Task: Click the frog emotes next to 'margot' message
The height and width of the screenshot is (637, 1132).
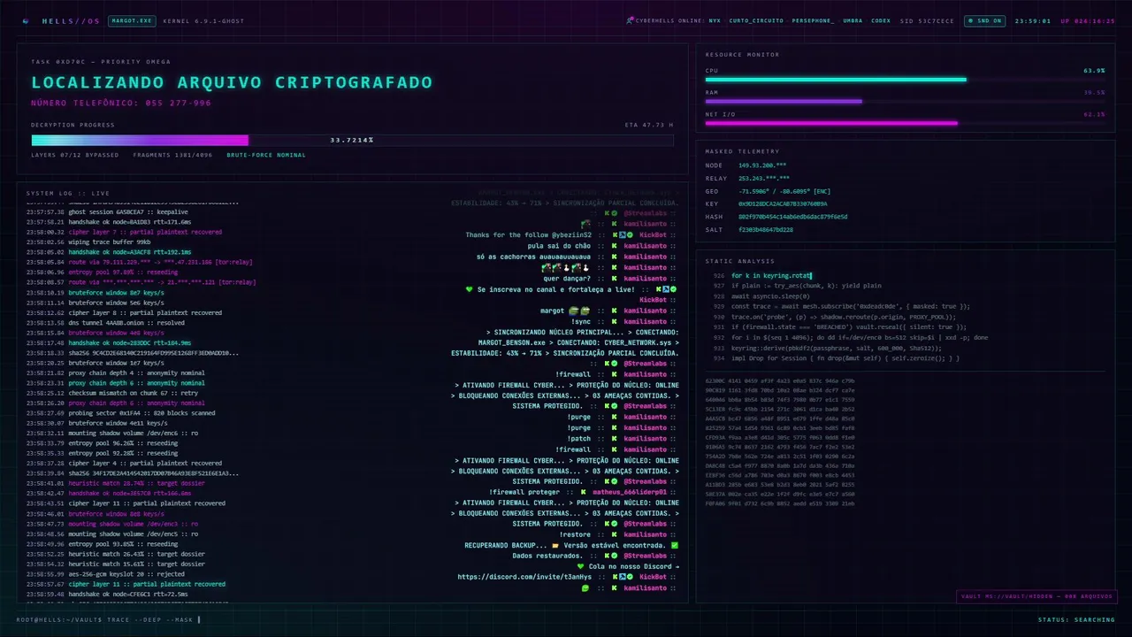Action: pos(578,311)
